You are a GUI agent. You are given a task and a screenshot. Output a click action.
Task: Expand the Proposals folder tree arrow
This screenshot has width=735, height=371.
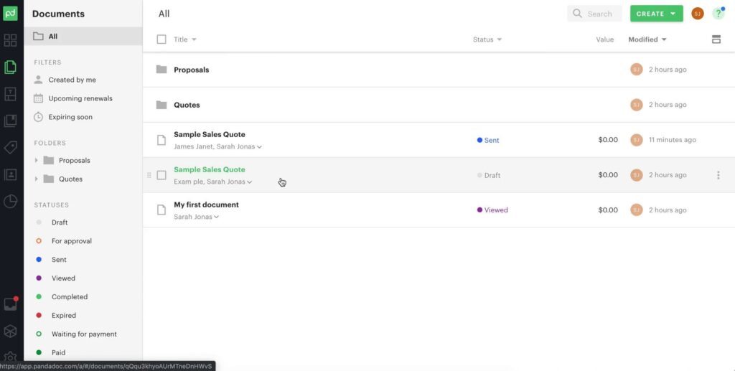37,161
